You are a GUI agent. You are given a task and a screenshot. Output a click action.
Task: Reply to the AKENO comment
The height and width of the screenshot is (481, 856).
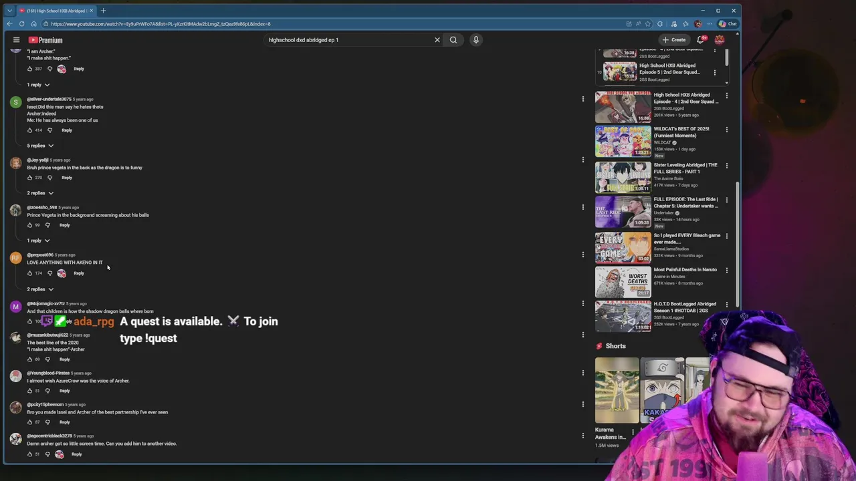click(79, 273)
